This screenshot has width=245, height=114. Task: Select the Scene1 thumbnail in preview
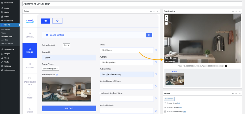coord(175,79)
